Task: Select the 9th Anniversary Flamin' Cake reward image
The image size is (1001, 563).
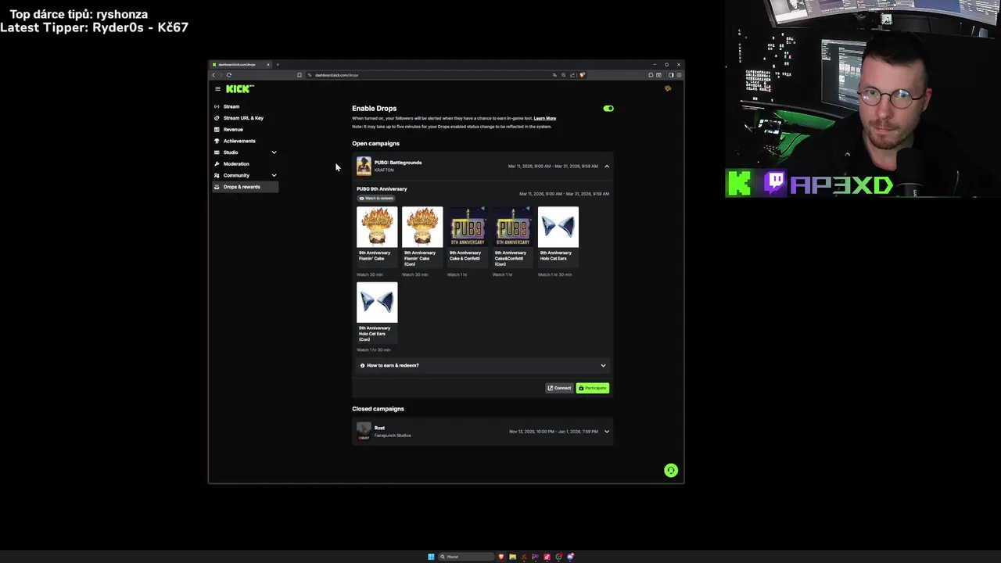Action: pos(377,227)
